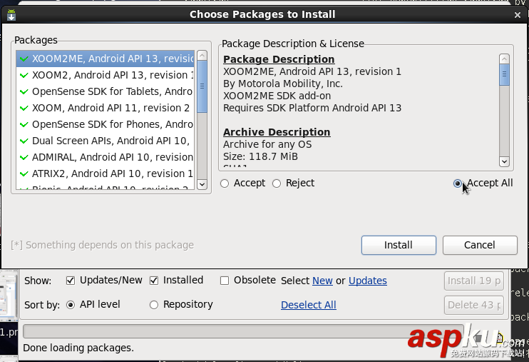The image size is (529, 362).
Task: Click packages list scroll down arrow
Action: point(202,184)
